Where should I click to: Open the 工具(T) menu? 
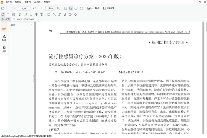[x=37, y=2]
